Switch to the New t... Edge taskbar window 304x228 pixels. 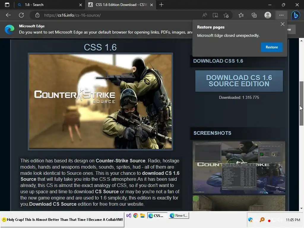[179, 216]
